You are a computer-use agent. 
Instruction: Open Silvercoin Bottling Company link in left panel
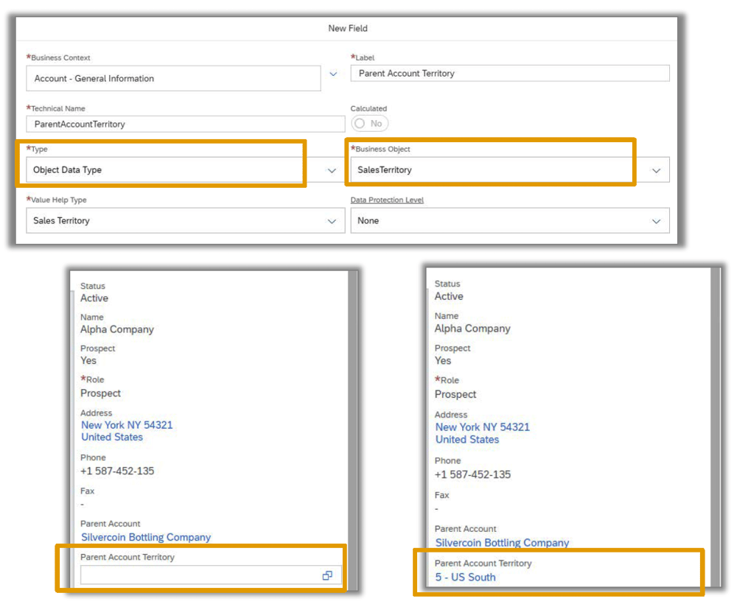point(146,537)
